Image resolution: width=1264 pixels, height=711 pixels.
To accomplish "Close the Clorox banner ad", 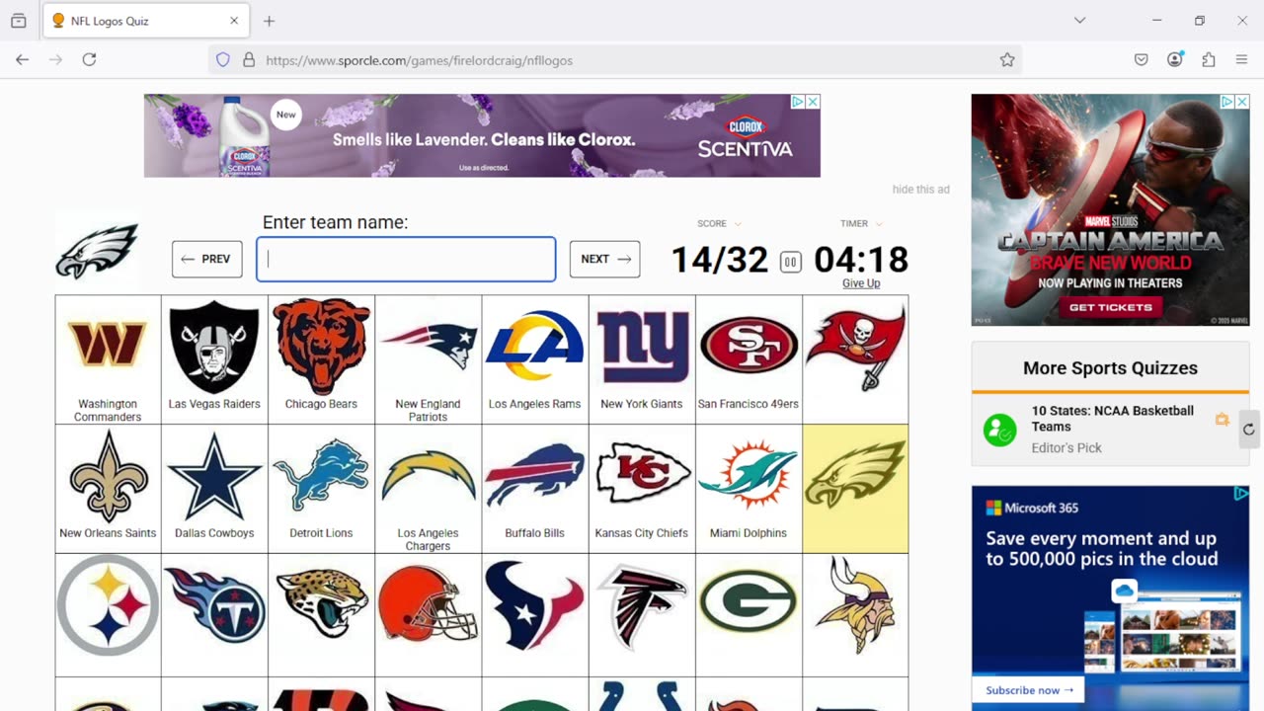I will [813, 102].
